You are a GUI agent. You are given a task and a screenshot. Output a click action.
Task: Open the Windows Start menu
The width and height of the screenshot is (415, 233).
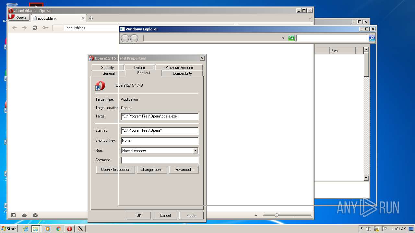[9, 229]
